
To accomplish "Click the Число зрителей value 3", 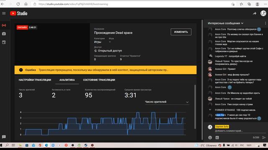I will 21,95.
